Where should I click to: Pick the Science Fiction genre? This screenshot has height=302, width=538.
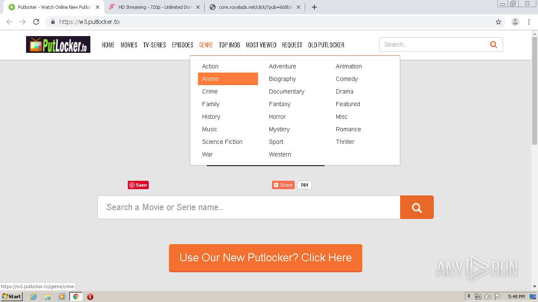[222, 142]
